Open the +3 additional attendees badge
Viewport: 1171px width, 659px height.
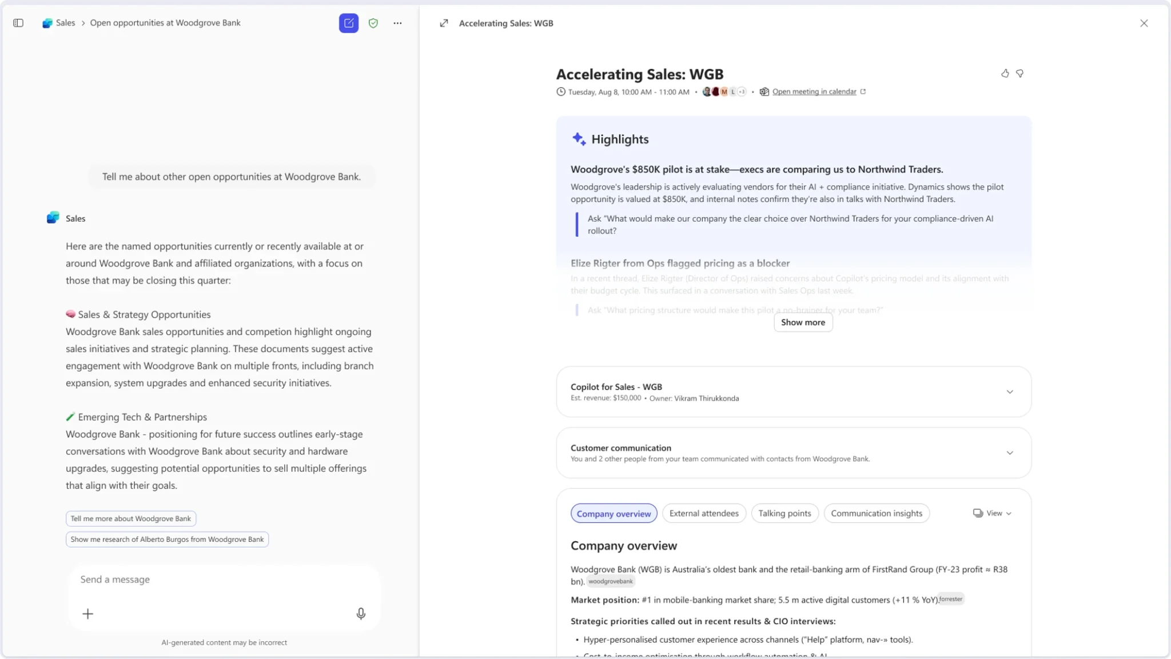742,91
